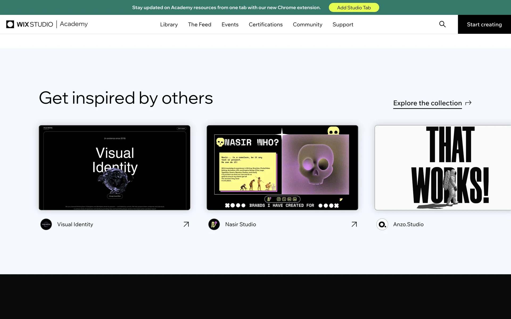Image resolution: width=511 pixels, height=319 pixels.
Task: Click the arrow beside Explore the collection
Action: click(x=468, y=103)
